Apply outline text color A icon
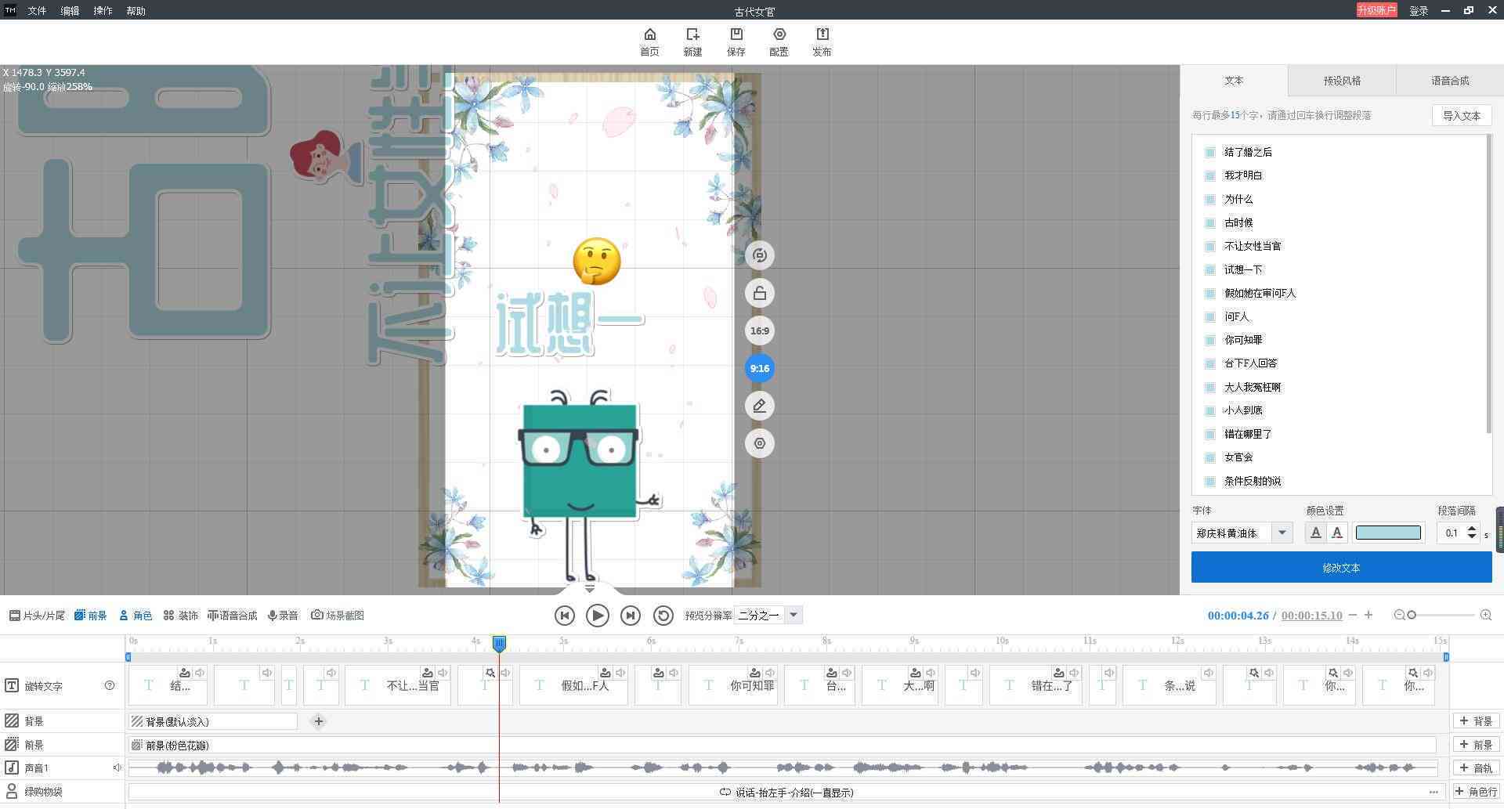Image resolution: width=1504 pixels, height=809 pixels. point(1337,533)
